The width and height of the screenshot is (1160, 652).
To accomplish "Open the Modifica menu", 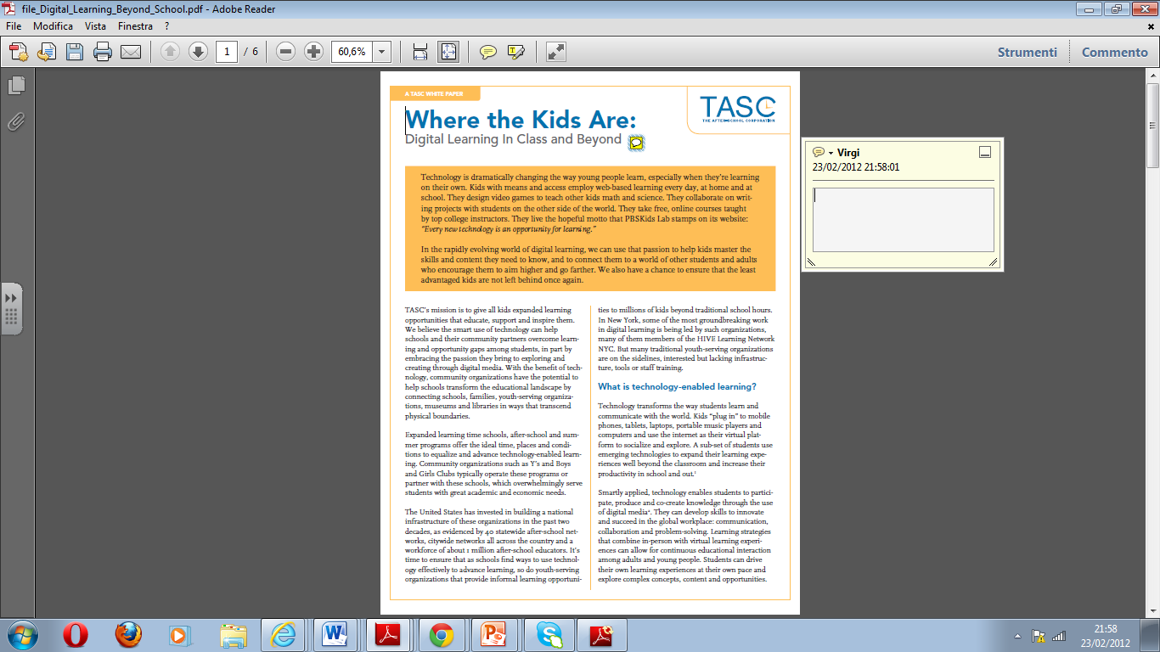I will click(x=53, y=26).
